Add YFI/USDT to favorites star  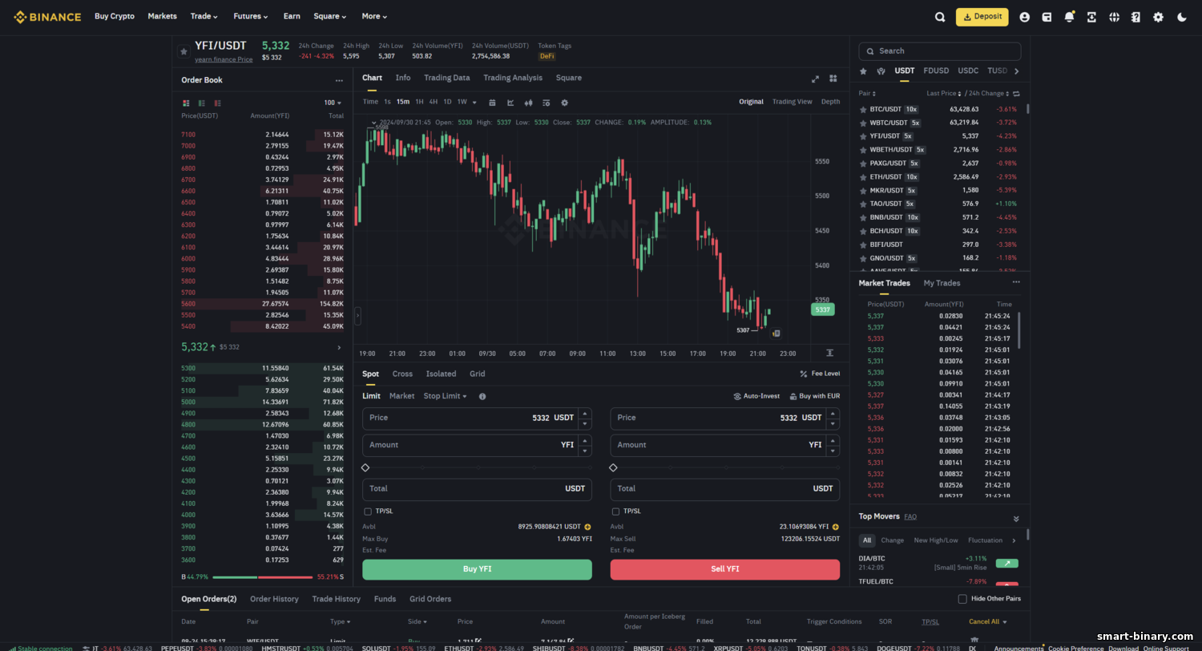pyautogui.click(x=184, y=51)
